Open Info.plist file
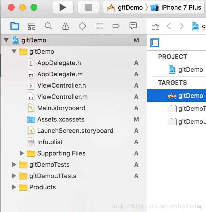Viewport: 206px width, 212px height. point(74,142)
